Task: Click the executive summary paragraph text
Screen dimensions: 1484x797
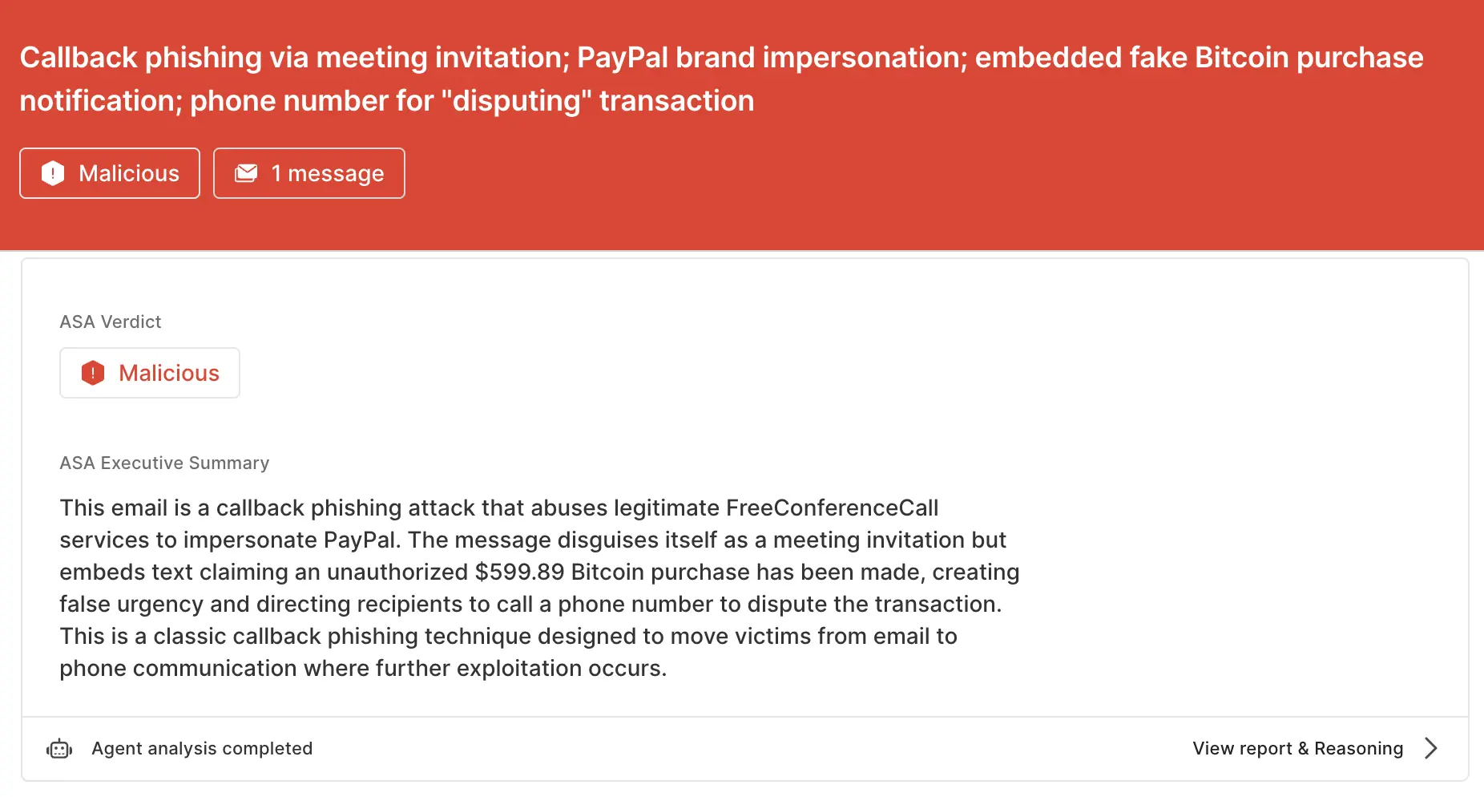Action: click(538, 588)
